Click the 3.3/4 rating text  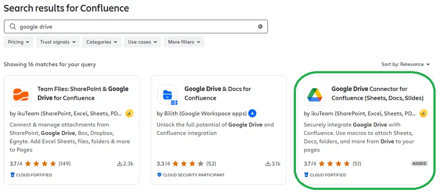tap(163, 164)
